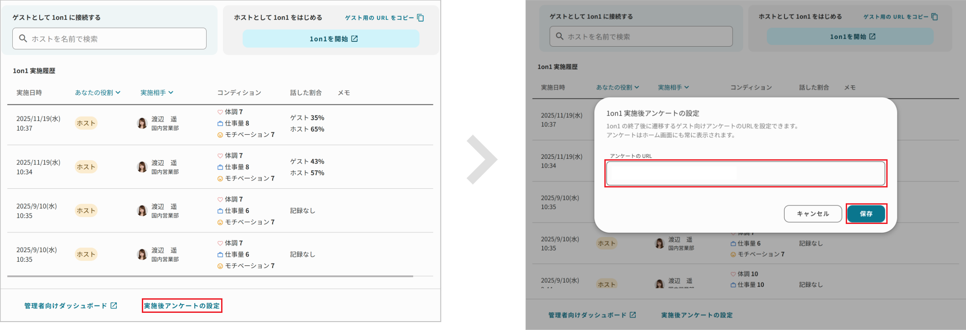The width and height of the screenshot is (966, 330).
Task: Click external-link icon after undimmed 管理者向けダッシュボード
Action: (114, 305)
